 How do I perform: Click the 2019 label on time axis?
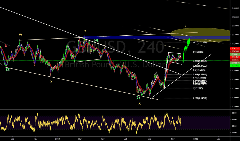click(x=58, y=138)
